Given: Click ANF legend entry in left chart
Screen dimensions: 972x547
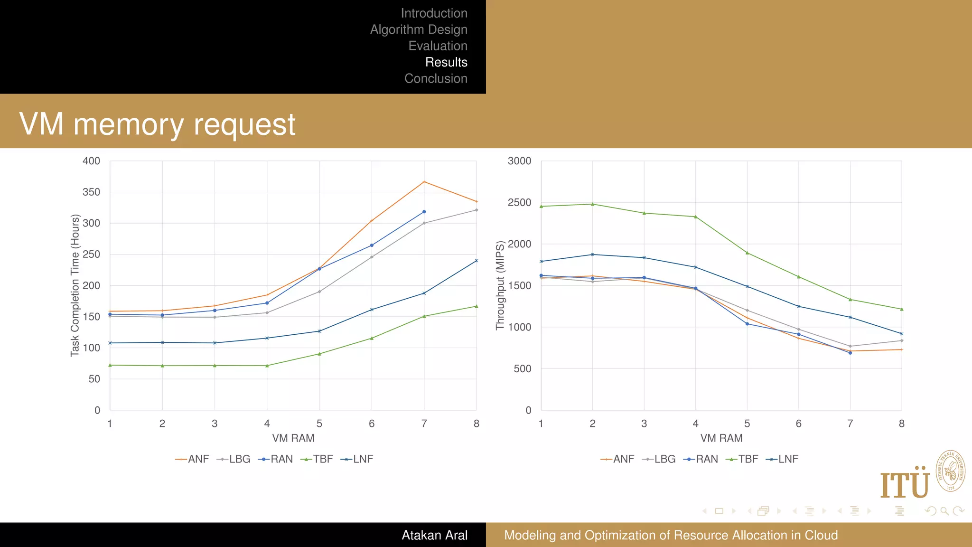Looking at the screenshot, I should tap(192, 459).
